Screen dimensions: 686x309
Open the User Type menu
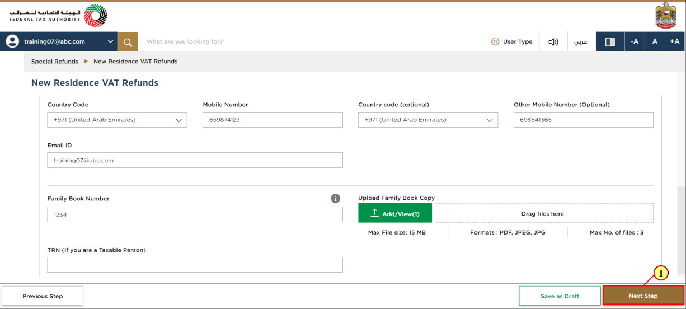click(511, 41)
